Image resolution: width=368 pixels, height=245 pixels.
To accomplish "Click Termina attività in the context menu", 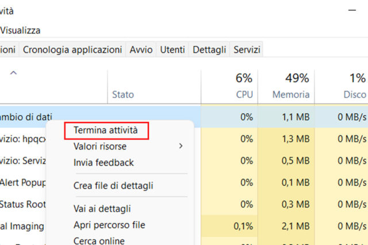I will [x=106, y=131].
